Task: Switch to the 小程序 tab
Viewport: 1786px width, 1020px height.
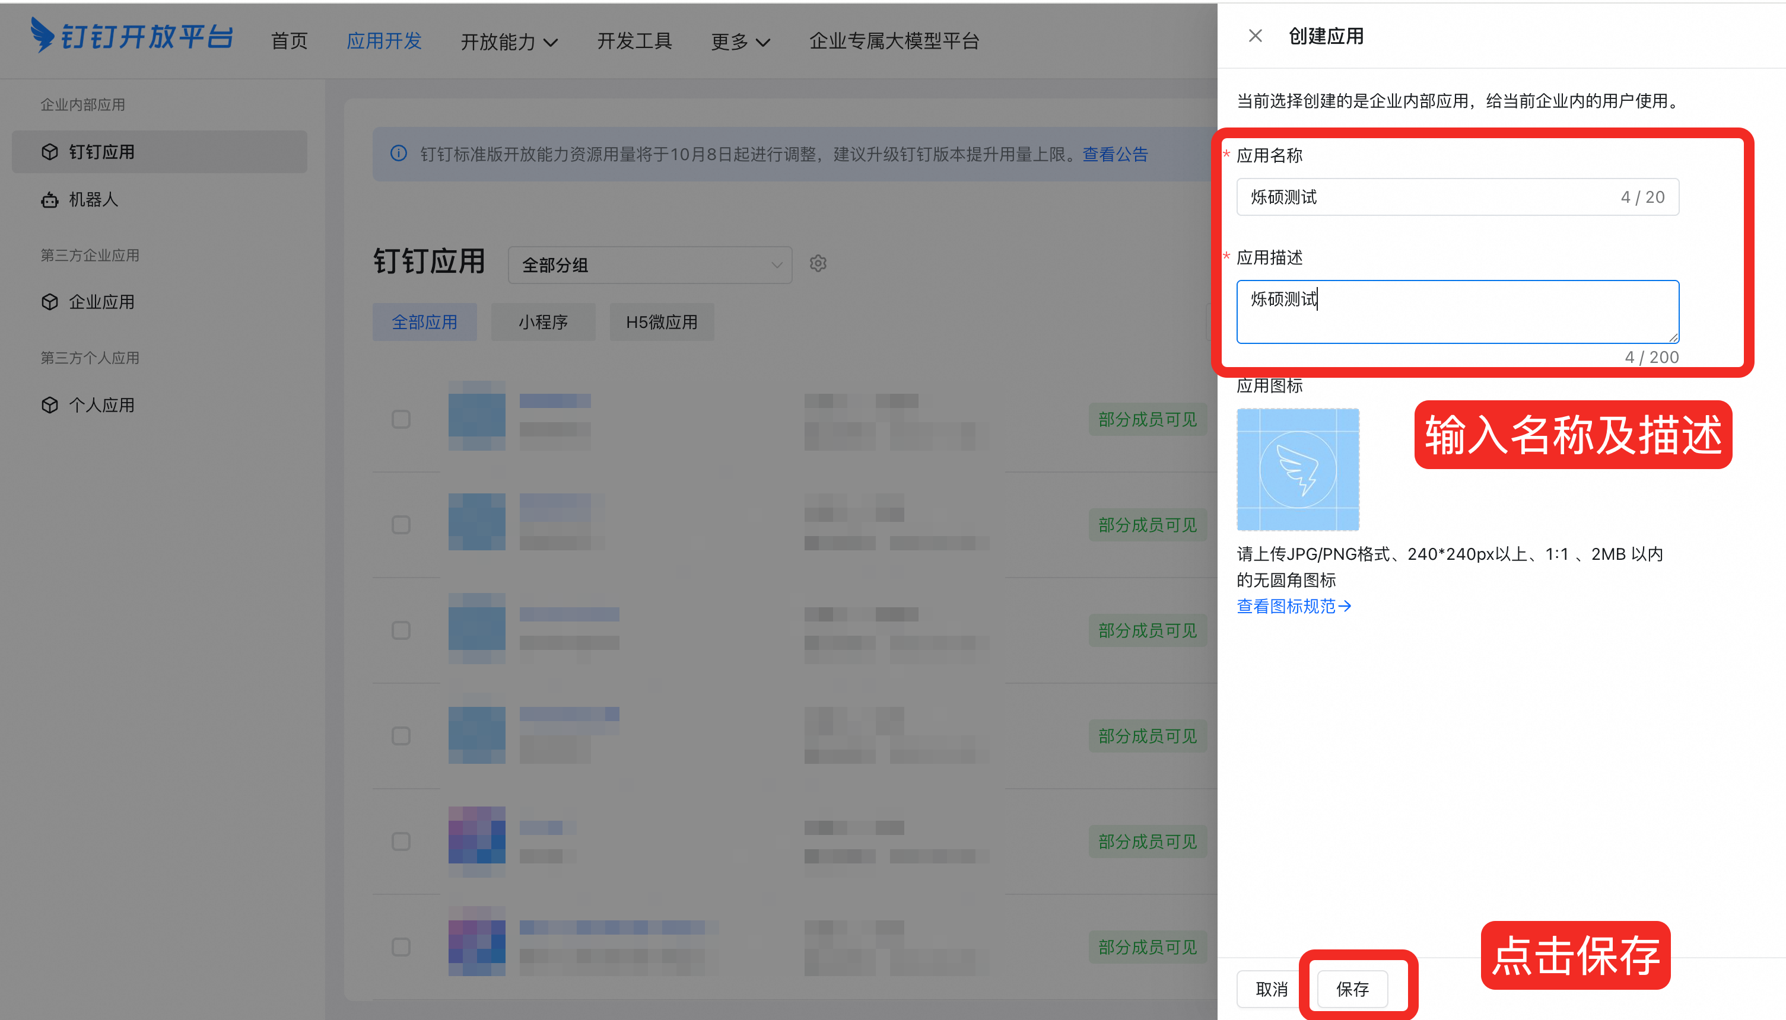Action: click(544, 322)
